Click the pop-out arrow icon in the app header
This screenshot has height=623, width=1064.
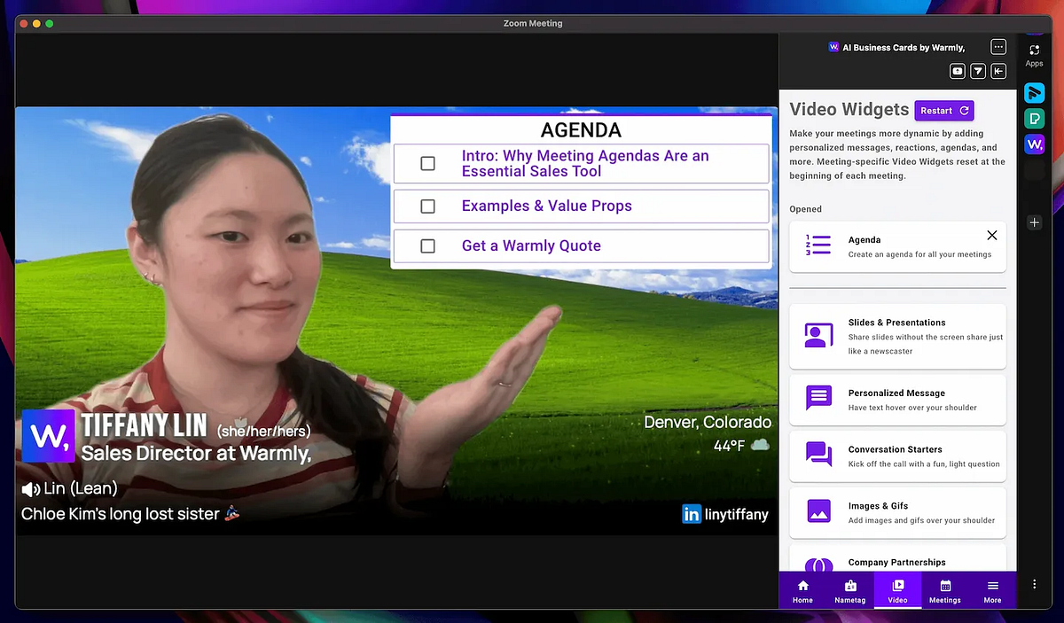[978, 71]
